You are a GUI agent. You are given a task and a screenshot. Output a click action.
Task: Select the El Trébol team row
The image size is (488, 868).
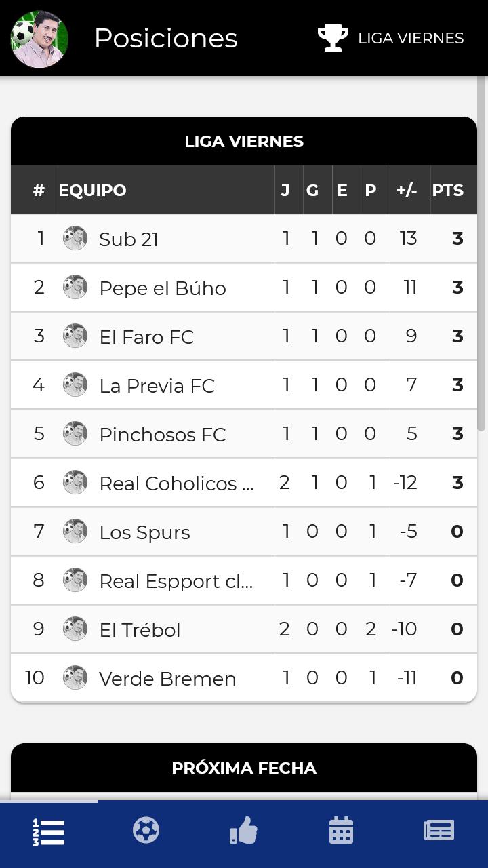244,629
